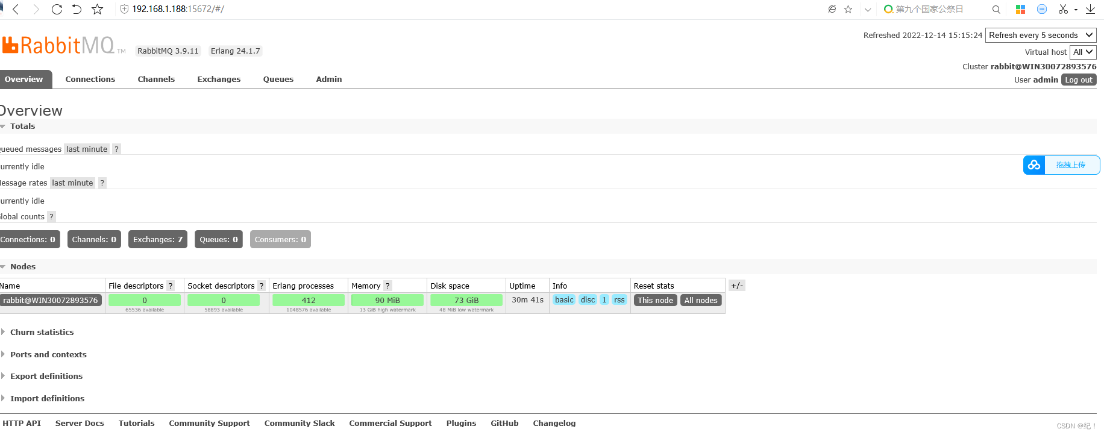
Task: Click the address bar URL 192.168.1.188
Action: pos(178,9)
